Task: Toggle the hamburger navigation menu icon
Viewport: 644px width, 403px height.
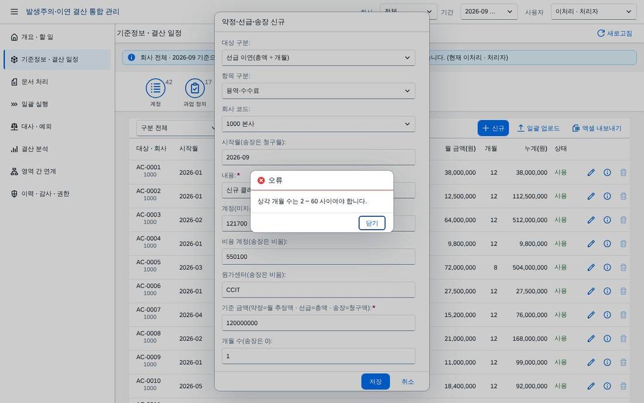Action: (15, 12)
